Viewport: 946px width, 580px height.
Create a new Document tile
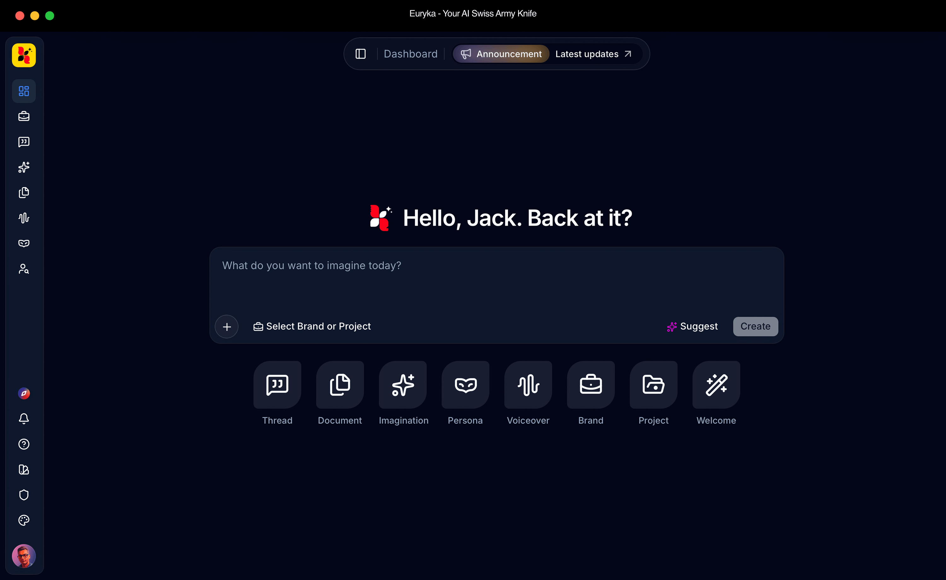click(340, 385)
